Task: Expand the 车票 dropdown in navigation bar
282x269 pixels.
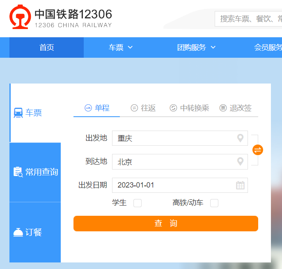Action: (121, 47)
